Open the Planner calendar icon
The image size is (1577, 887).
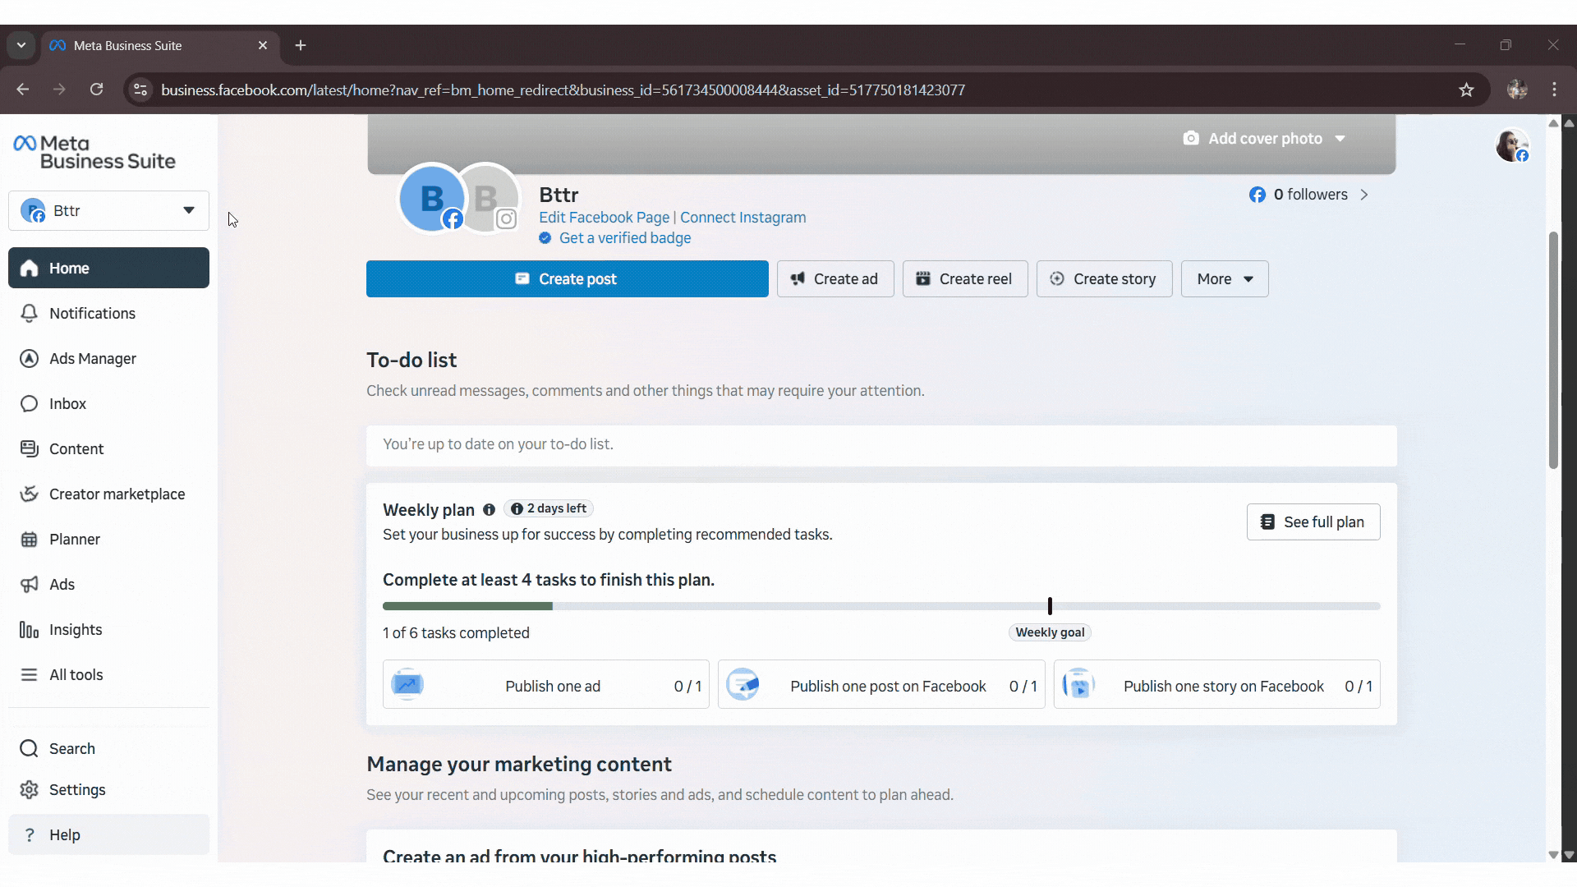[30, 540]
